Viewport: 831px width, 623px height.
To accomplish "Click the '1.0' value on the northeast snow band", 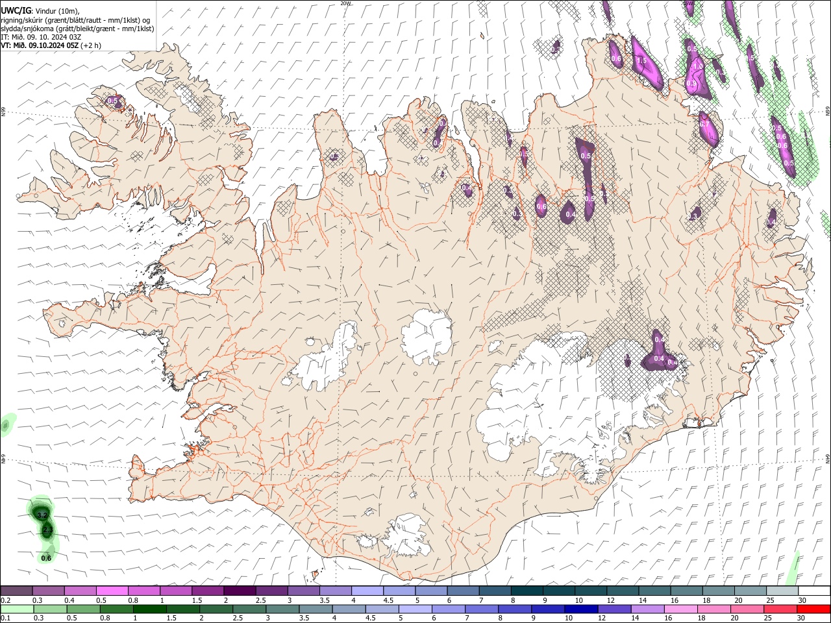I will click(698, 66).
